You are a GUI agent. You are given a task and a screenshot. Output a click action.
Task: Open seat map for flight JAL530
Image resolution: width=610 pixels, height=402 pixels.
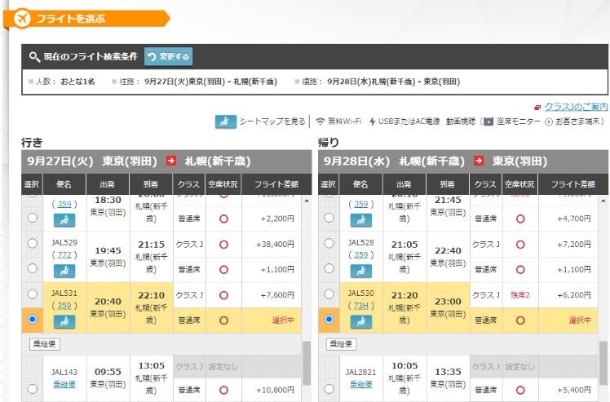pos(361,321)
